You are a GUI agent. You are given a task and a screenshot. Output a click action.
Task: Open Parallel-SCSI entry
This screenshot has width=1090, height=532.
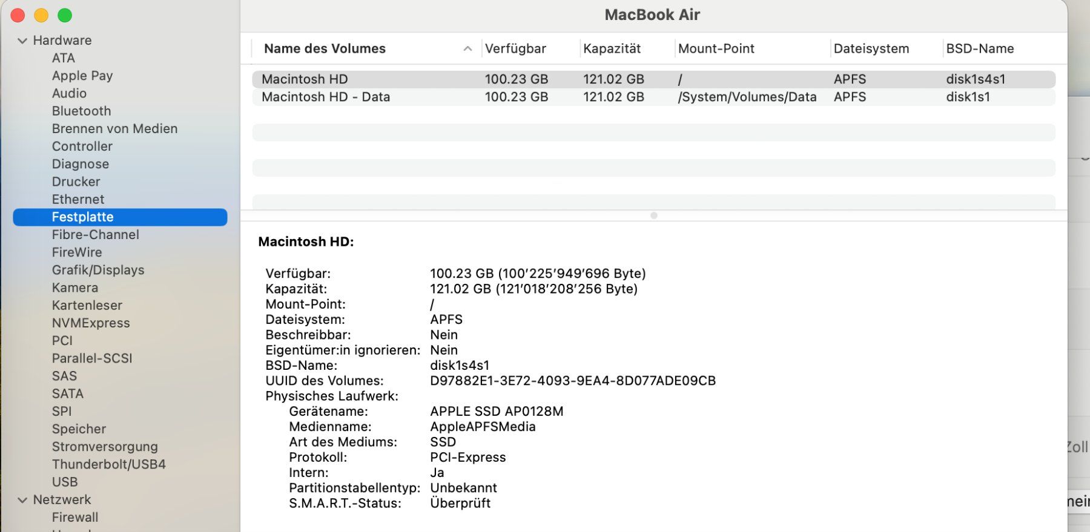[x=91, y=358]
